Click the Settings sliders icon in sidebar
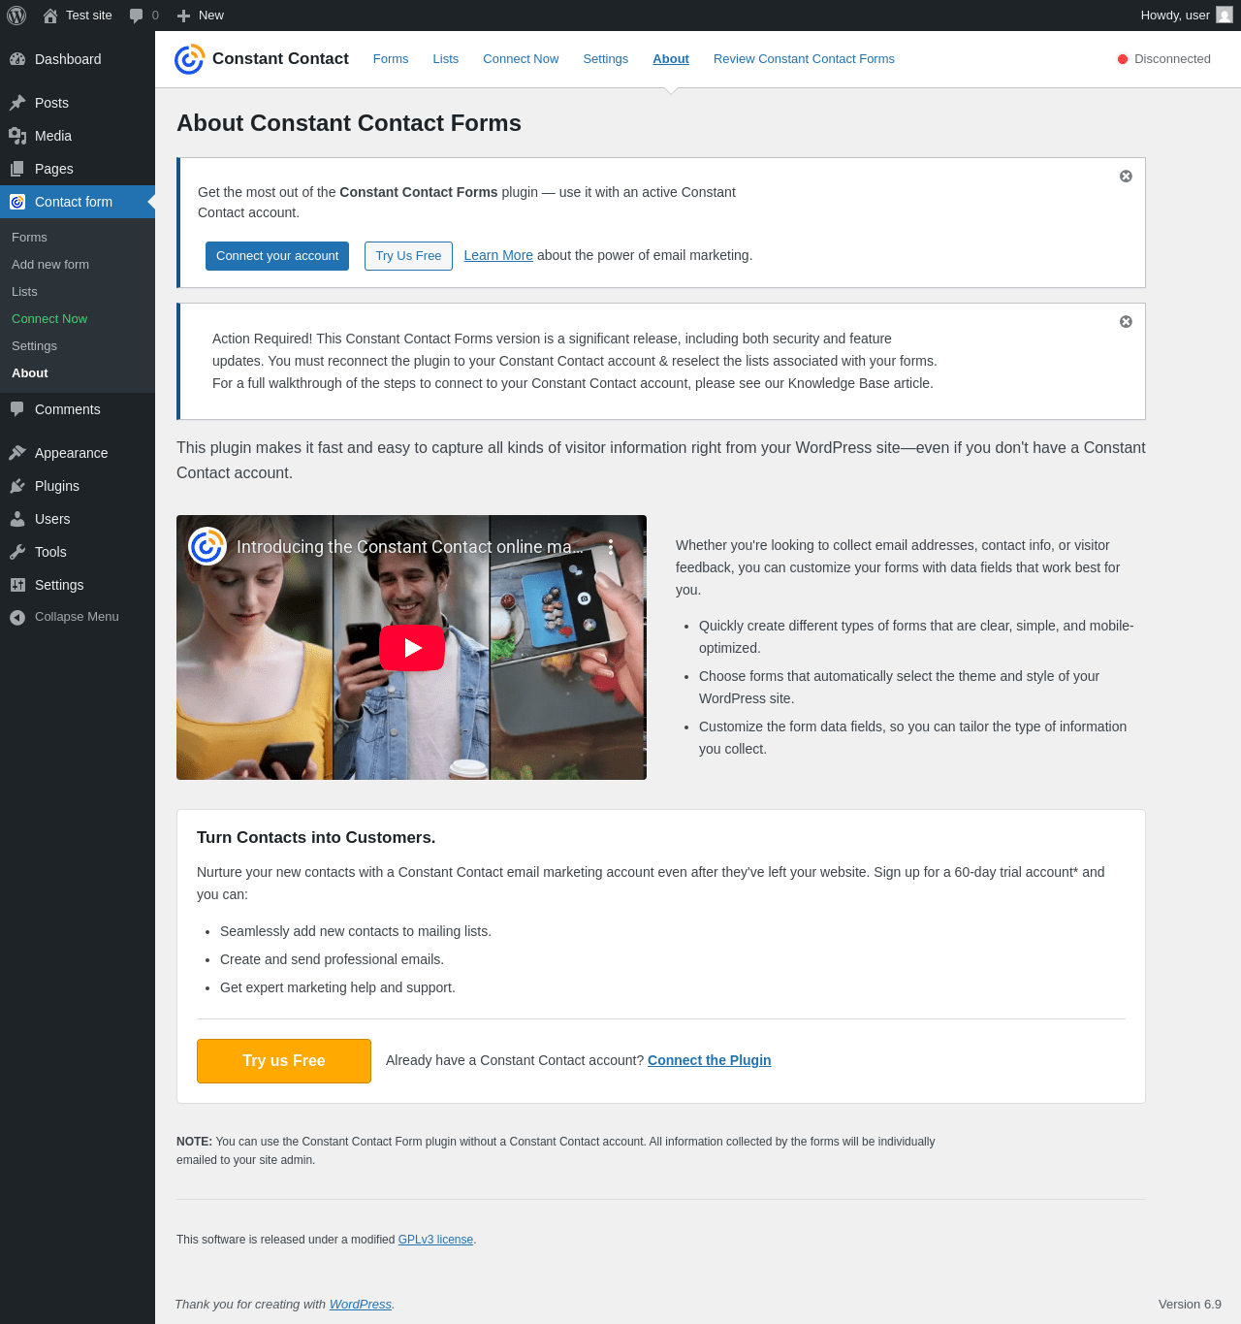 [17, 585]
